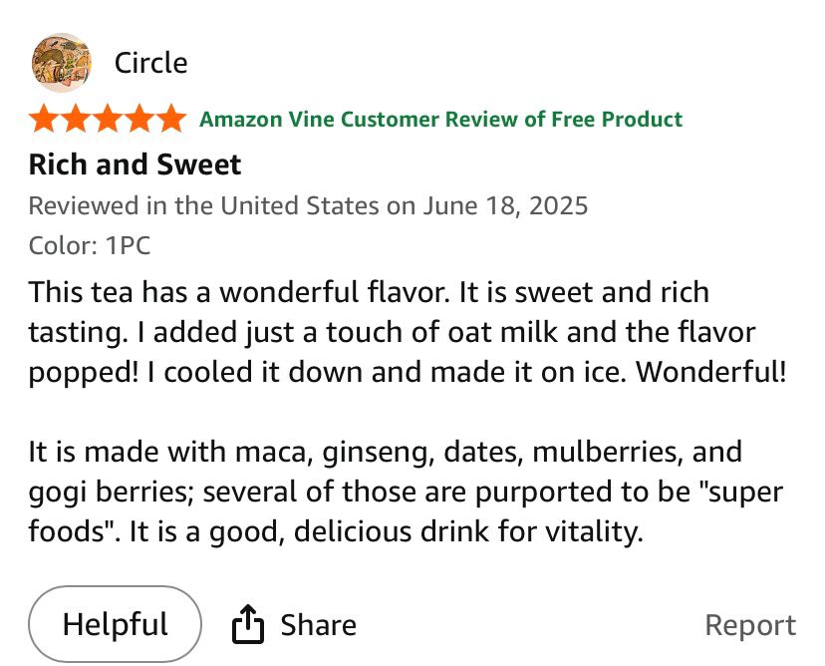Click the Color: 1PC variant label

click(x=90, y=245)
